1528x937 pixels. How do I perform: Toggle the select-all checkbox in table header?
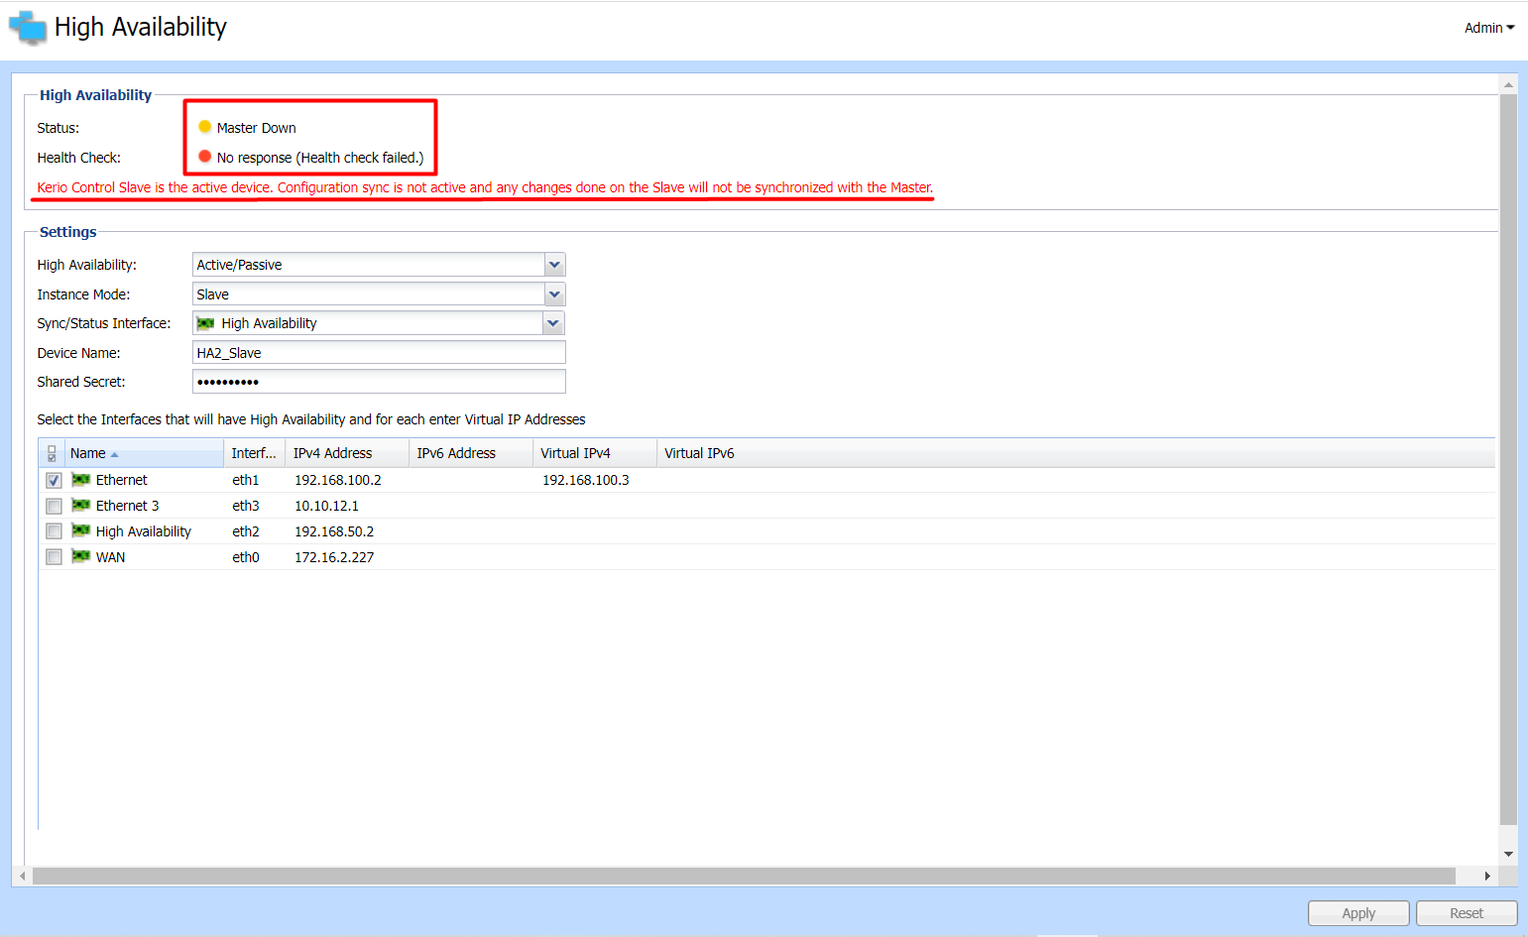52,453
